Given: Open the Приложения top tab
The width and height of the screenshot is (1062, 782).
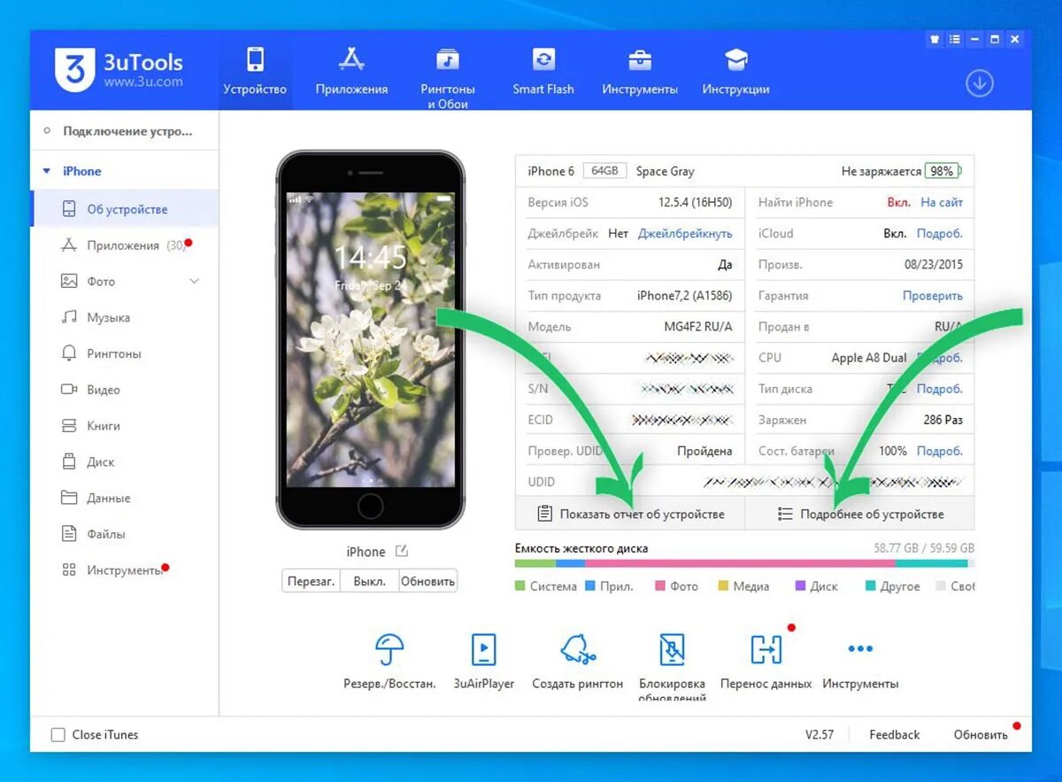Looking at the screenshot, I should click(351, 71).
